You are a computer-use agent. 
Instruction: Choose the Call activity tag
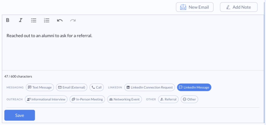tap(97, 87)
